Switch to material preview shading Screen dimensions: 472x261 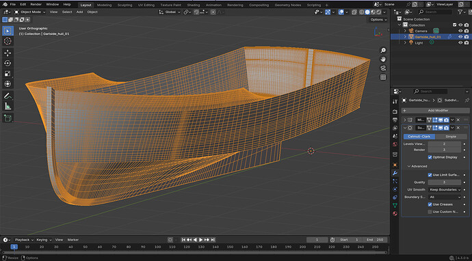click(x=373, y=12)
